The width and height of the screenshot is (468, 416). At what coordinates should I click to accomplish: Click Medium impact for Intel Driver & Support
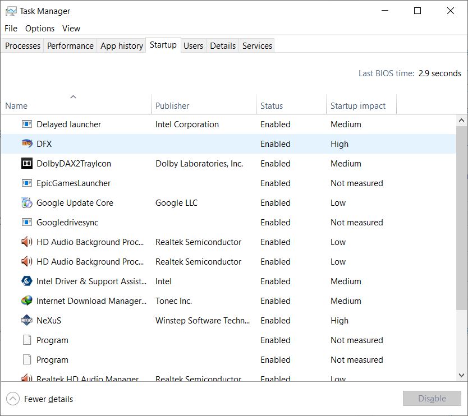[x=346, y=281]
